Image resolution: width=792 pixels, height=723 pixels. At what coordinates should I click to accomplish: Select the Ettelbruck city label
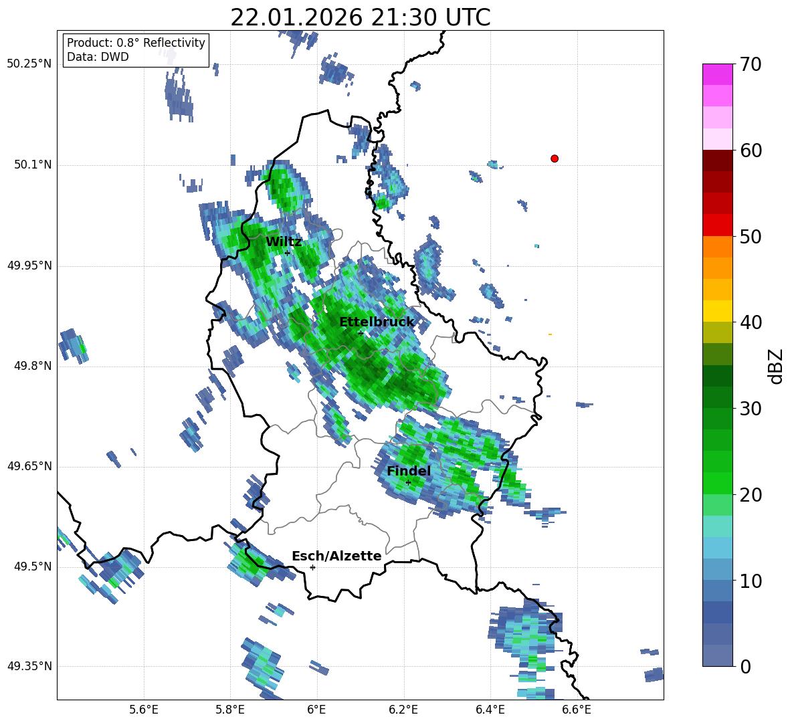(377, 322)
